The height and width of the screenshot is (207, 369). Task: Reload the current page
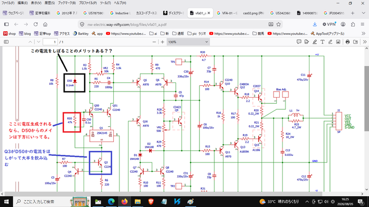tap(35, 24)
